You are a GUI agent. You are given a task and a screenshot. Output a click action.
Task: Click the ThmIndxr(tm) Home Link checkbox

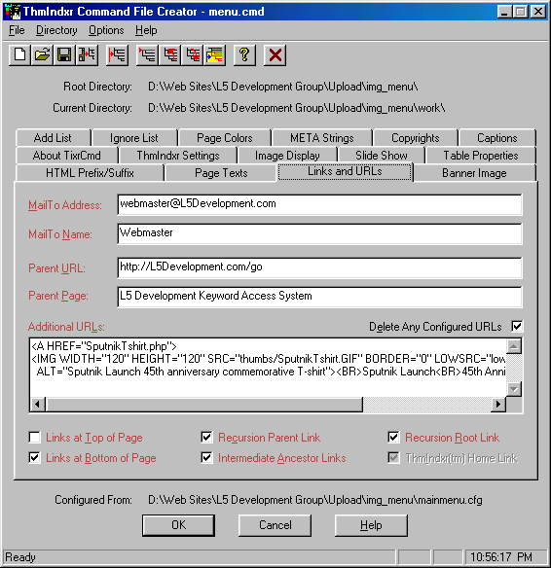tap(393, 457)
